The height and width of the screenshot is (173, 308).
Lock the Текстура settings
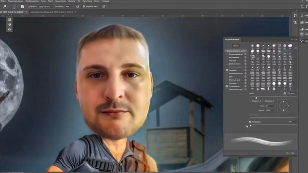point(245,61)
